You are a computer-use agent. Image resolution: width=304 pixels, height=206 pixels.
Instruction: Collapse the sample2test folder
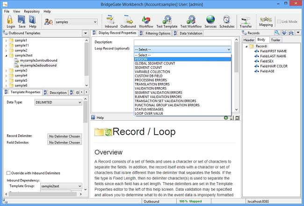pos(7,55)
